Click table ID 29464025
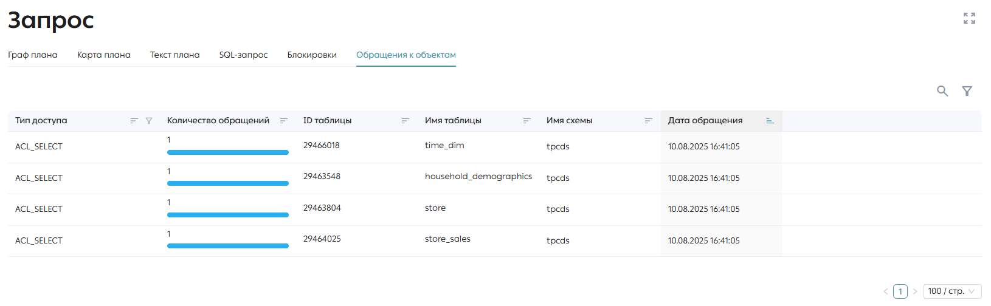This screenshot has height=306, width=991. [322, 239]
